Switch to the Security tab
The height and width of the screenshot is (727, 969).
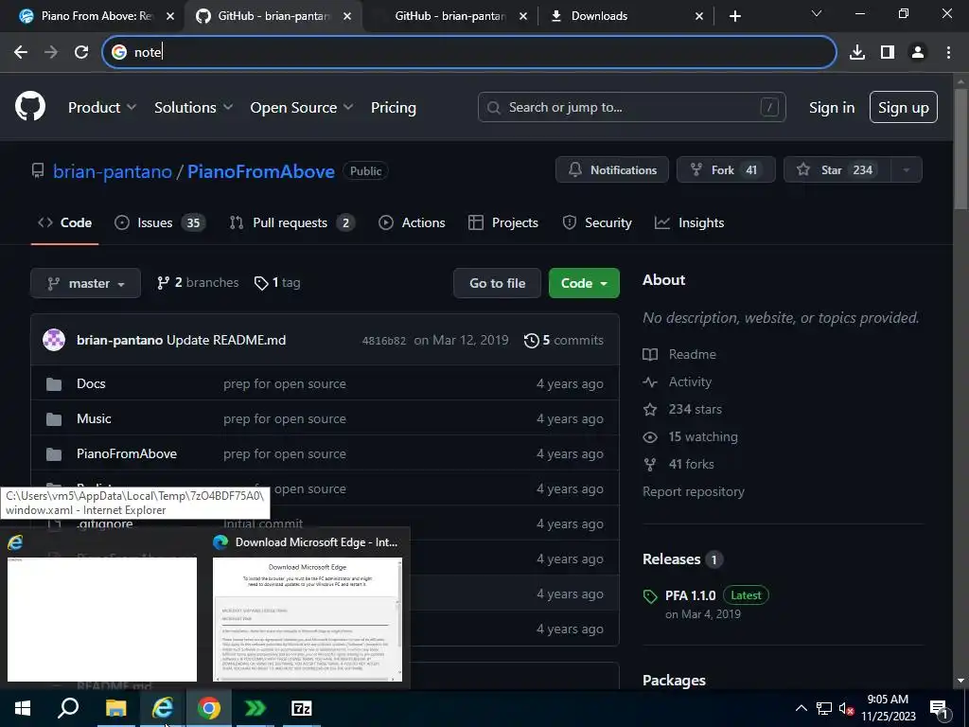[597, 222]
